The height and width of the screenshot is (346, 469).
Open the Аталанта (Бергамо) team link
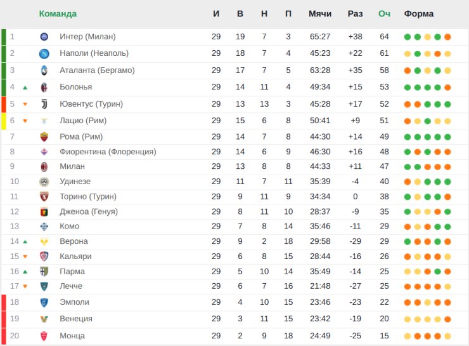pos(97,70)
